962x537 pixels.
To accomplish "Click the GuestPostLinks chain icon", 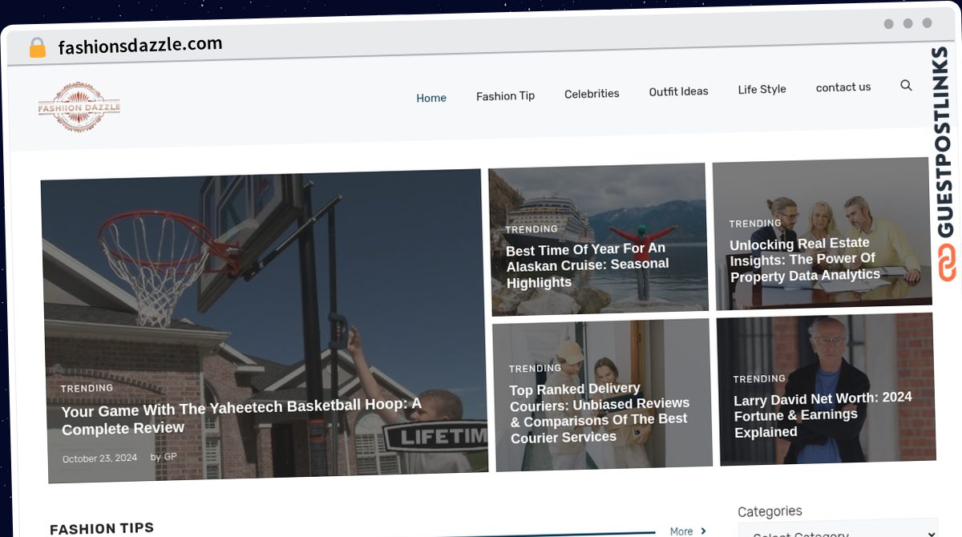I will [x=948, y=264].
